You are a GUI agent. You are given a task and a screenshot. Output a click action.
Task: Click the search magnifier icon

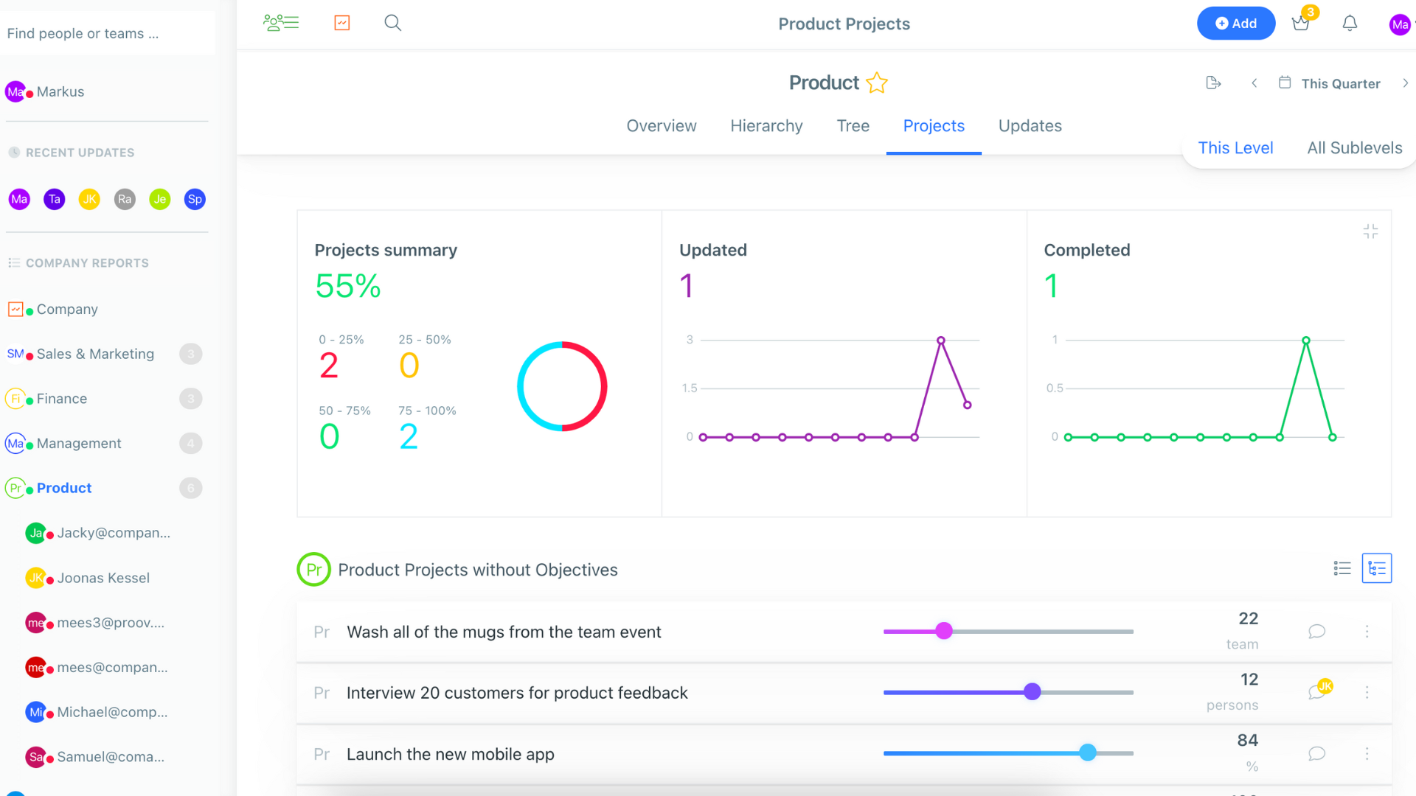pos(392,22)
